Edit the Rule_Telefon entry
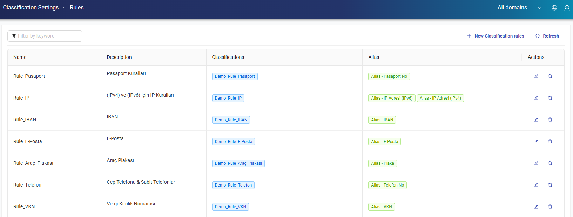The image size is (573, 217). pos(536,185)
